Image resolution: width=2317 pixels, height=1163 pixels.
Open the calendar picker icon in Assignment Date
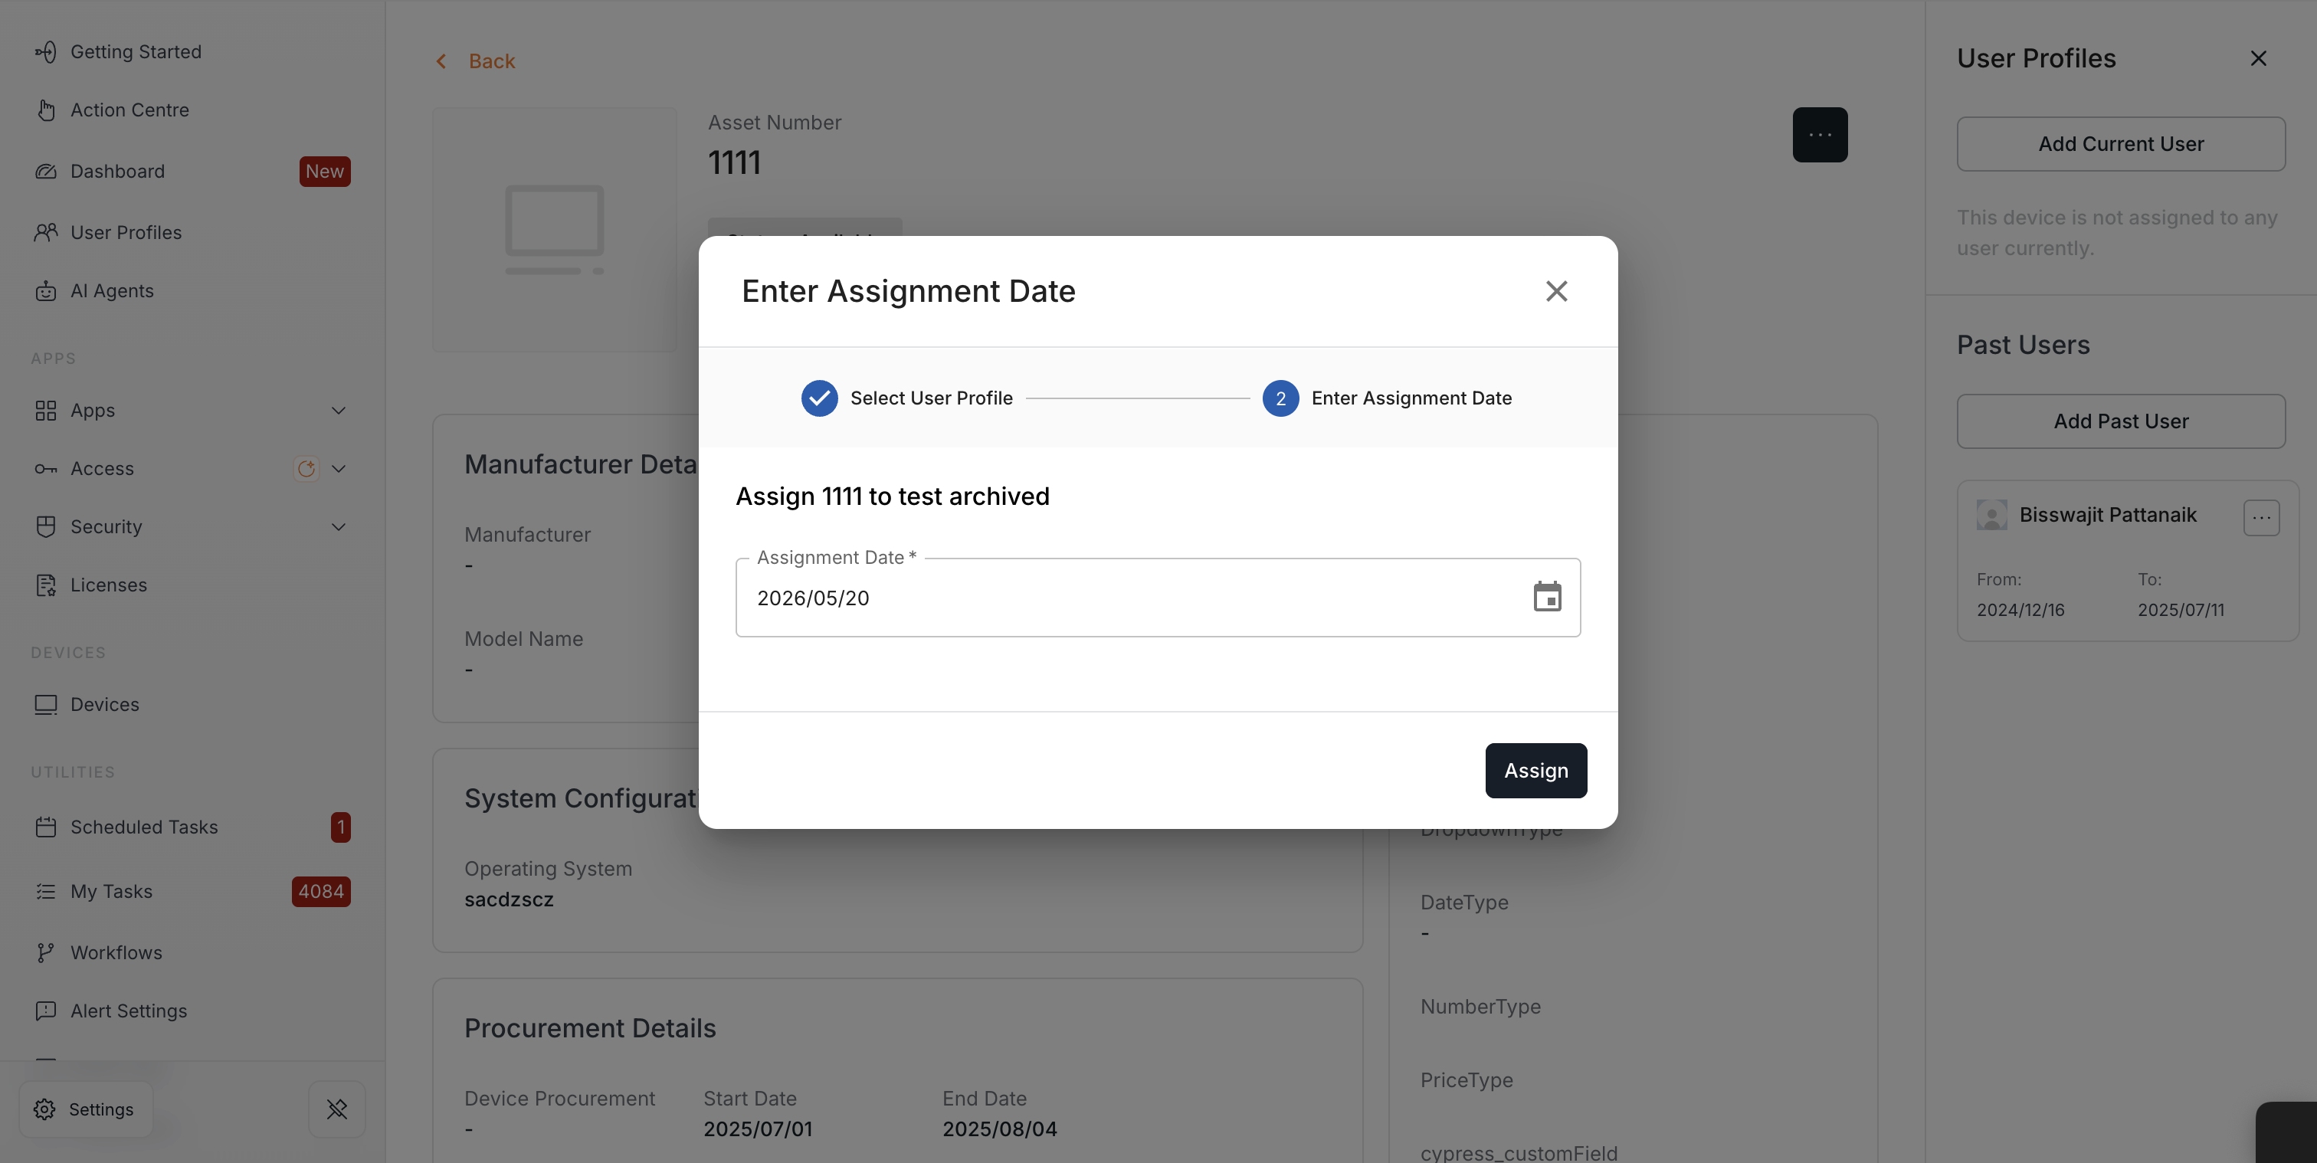(x=1547, y=596)
